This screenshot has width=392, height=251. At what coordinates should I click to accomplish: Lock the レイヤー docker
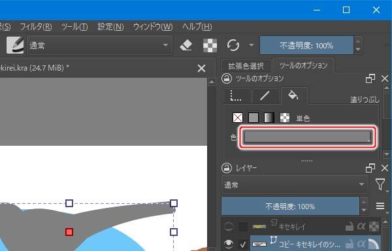point(227,168)
